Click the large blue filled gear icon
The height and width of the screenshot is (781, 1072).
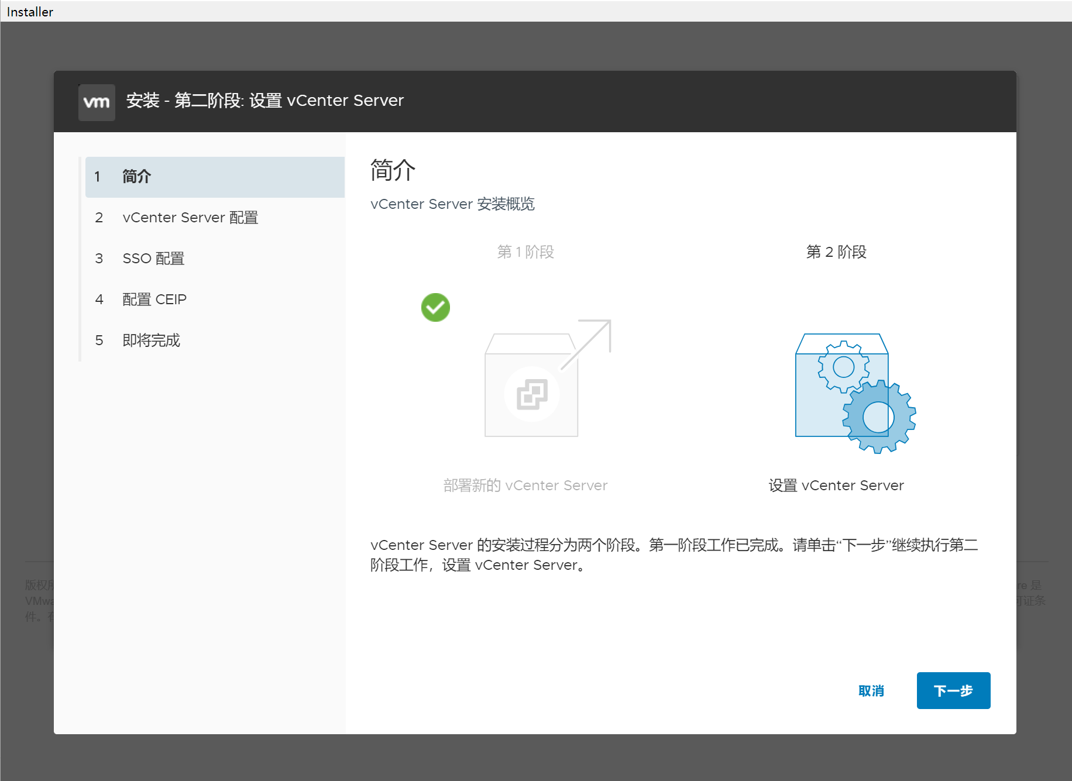[879, 417]
